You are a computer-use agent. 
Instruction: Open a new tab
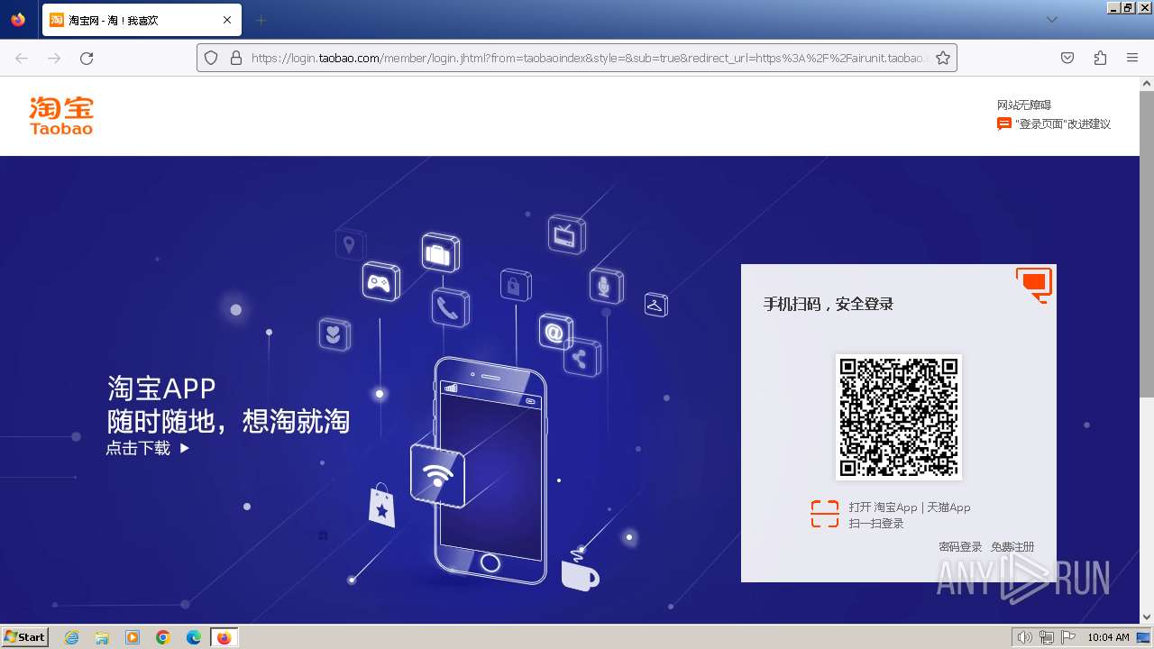tap(261, 20)
